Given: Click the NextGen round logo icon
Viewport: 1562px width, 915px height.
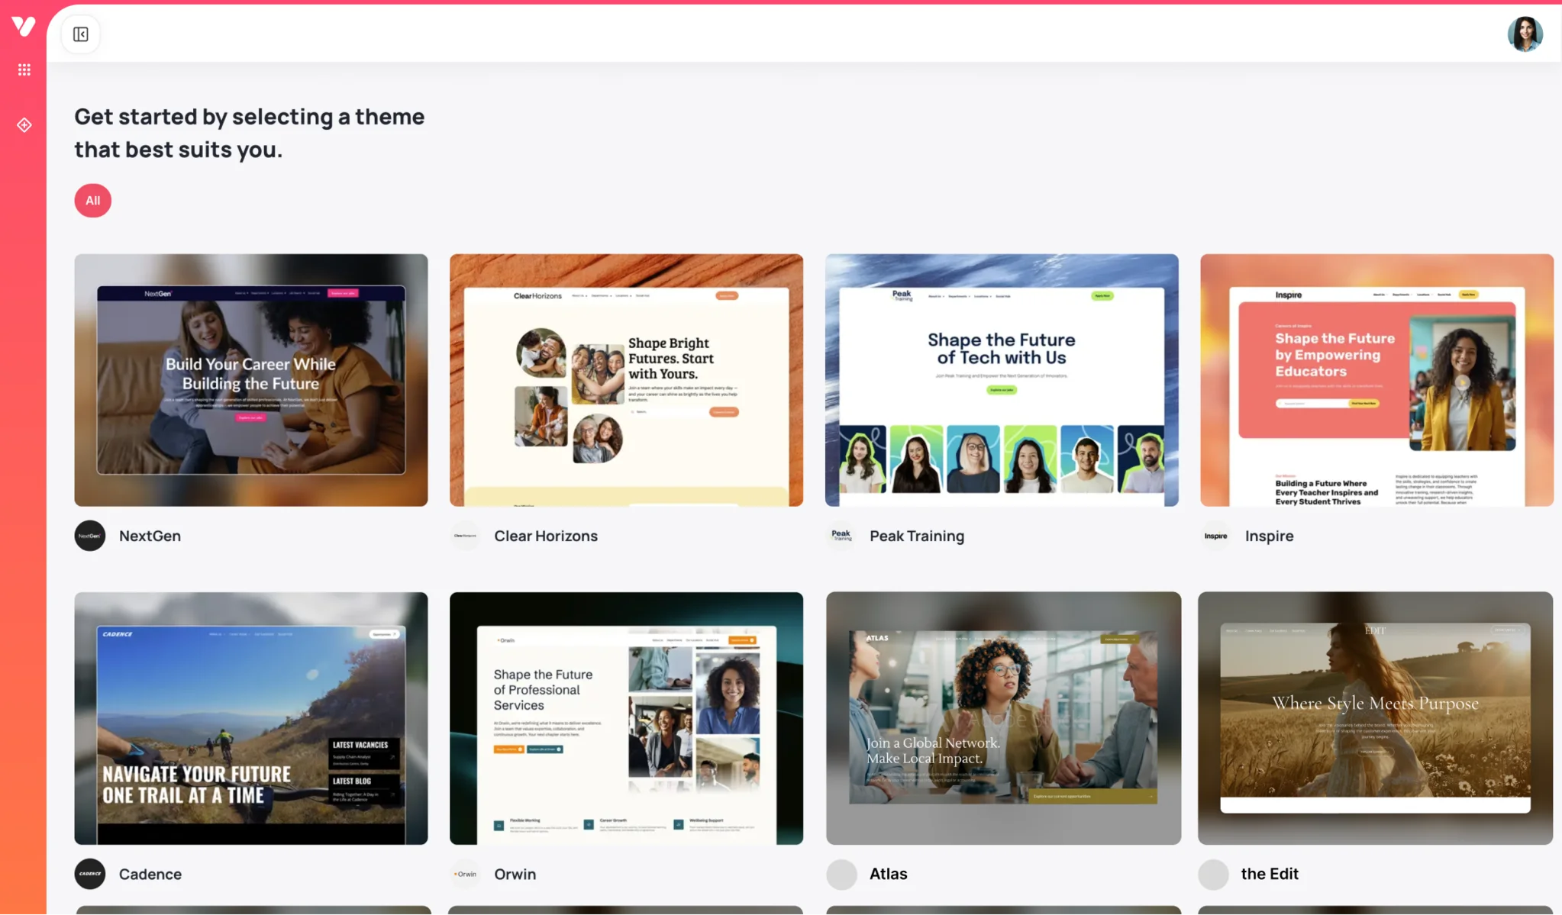Looking at the screenshot, I should click(x=90, y=536).
